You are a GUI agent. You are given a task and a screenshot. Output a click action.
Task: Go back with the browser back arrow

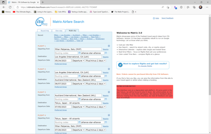click(4, 7)
